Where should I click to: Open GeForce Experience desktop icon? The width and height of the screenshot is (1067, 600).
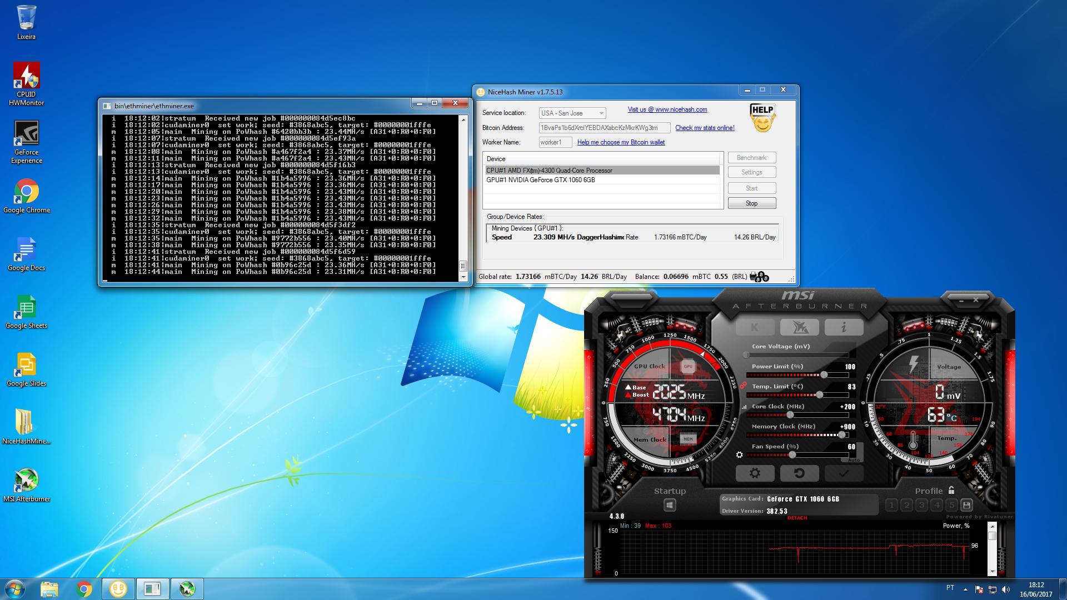[x=26, y=142]
